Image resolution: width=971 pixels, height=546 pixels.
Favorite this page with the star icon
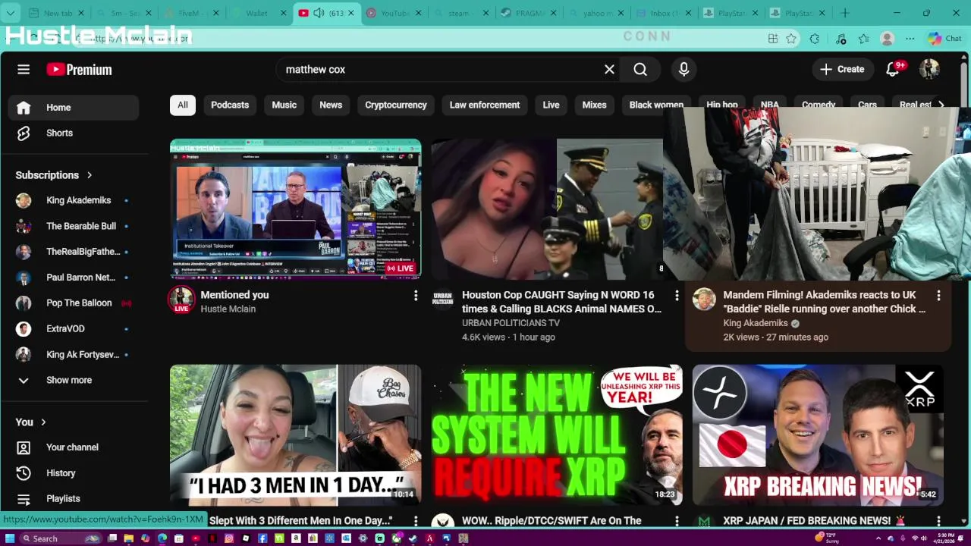click(791, 39)
